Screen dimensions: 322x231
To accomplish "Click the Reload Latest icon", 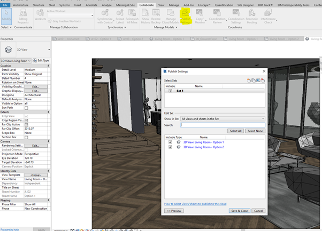I will [120, 13].
